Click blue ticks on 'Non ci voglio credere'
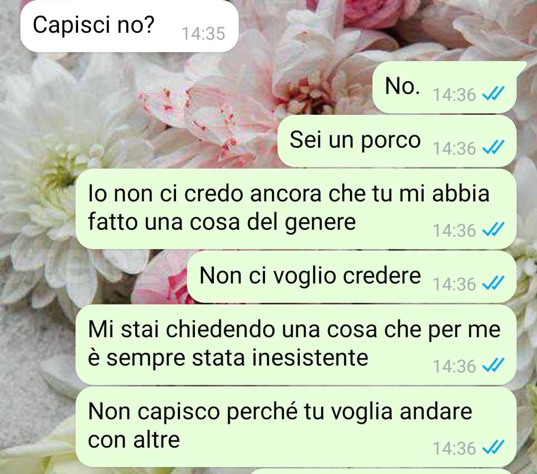 (x=493, y=283)
